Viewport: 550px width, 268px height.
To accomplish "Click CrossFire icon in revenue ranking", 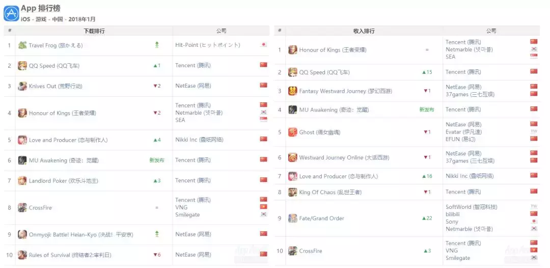I will [x=292, y=251].
